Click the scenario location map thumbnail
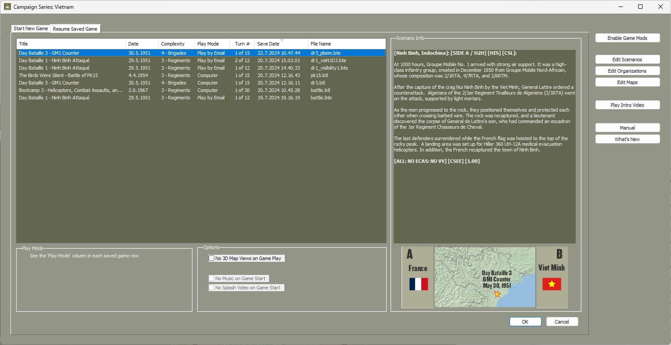This screenshot has height=345, width=671. click(x=485, y=277)
